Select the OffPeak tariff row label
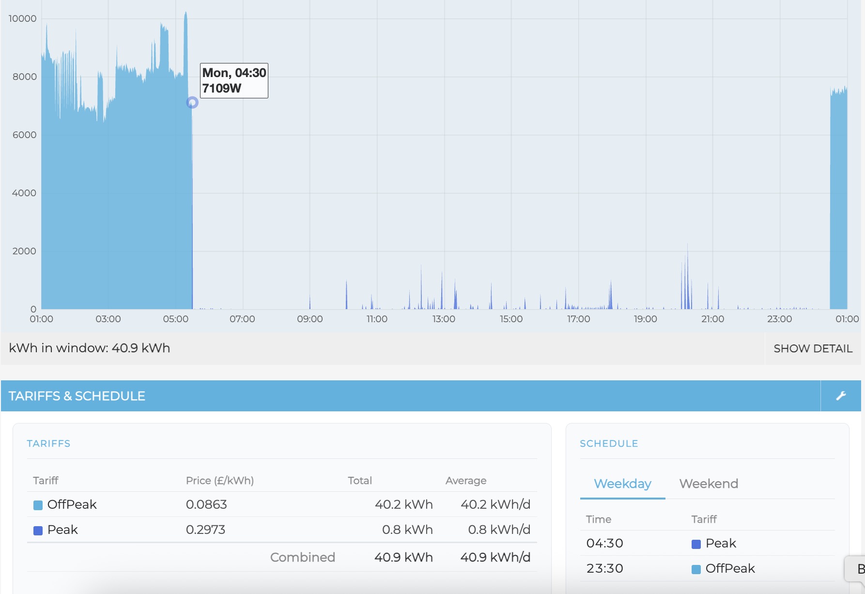This screenshot has height=594, width=865. (x=72, y=504)
